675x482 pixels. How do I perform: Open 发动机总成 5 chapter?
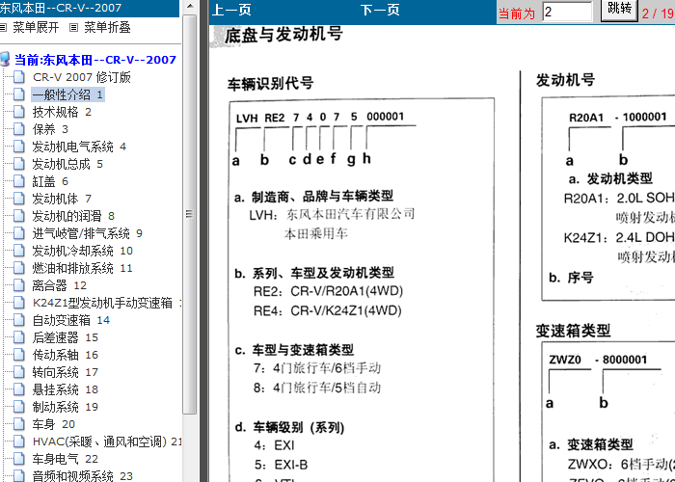(x=67, y=164)
